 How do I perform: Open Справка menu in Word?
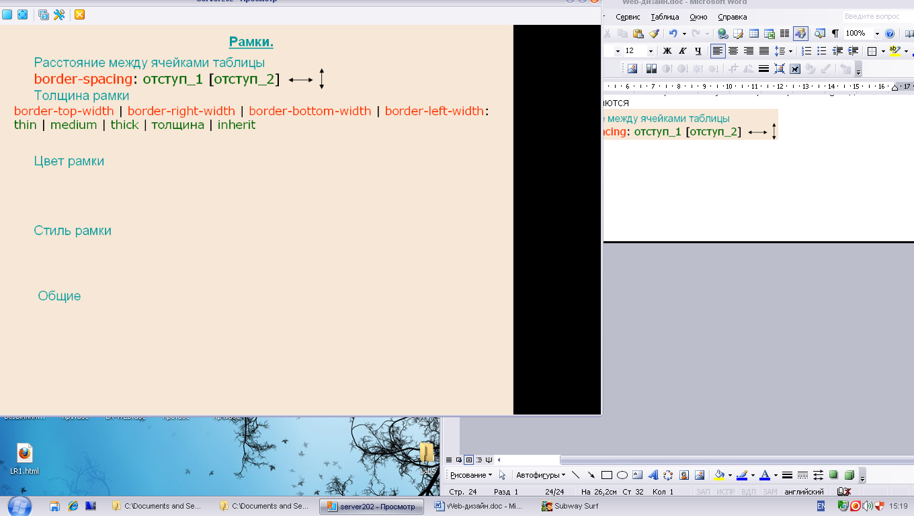(732, 17)
